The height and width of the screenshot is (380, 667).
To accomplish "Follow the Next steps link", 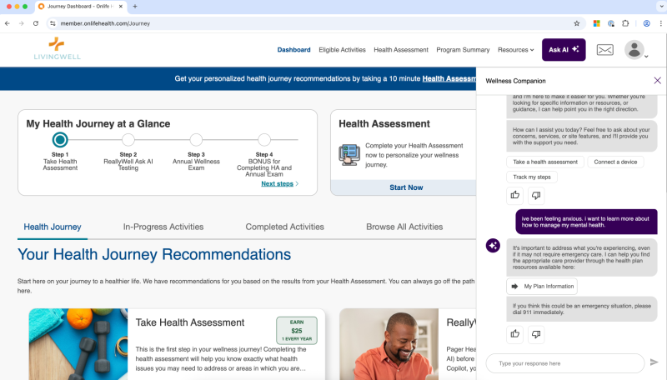I will [x=279, y=183].
